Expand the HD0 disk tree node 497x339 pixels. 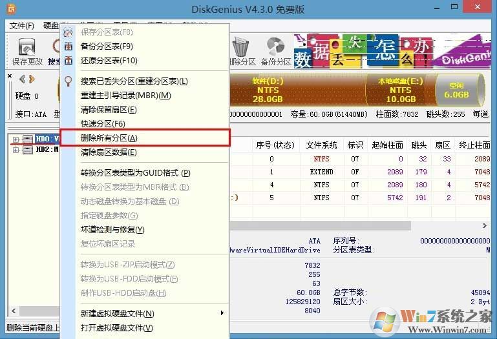click(16, 139)
